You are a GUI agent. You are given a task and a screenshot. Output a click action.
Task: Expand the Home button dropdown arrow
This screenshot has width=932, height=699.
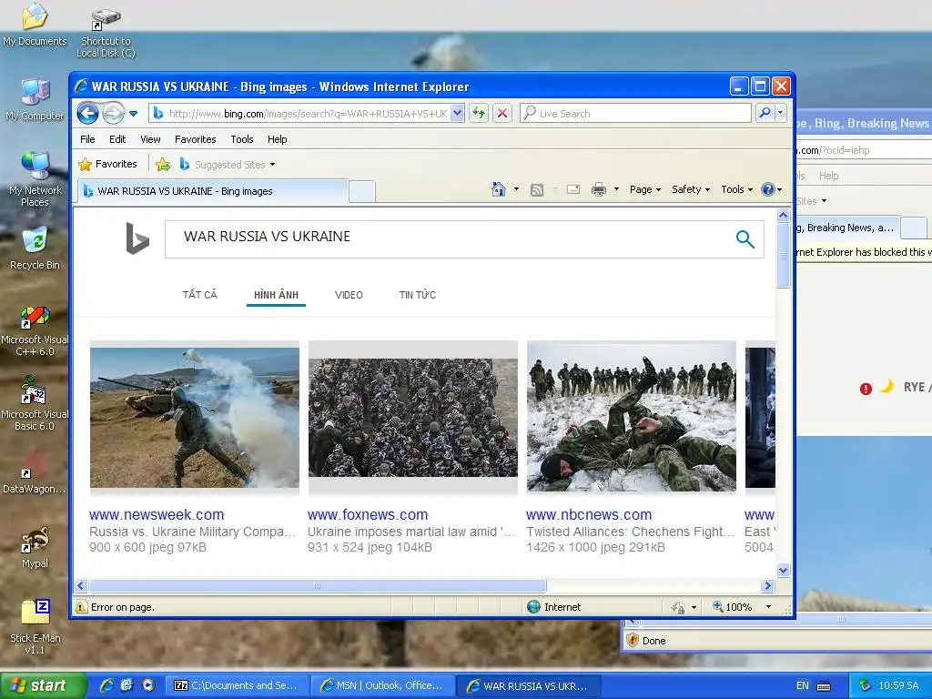(x=516, y=189)
